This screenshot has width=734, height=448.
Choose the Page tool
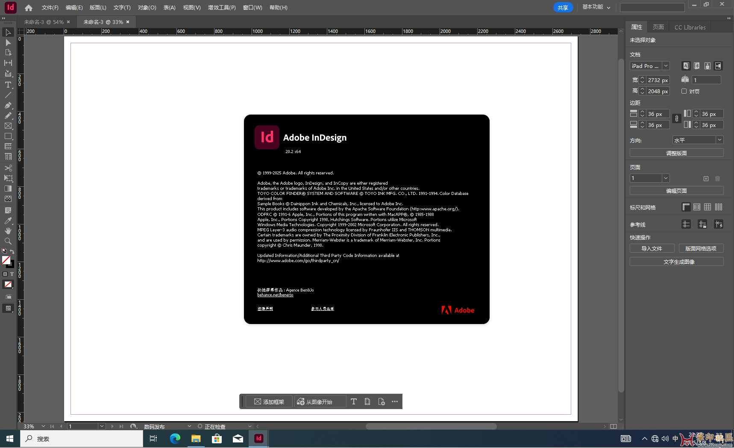click(x=8, y=53)
